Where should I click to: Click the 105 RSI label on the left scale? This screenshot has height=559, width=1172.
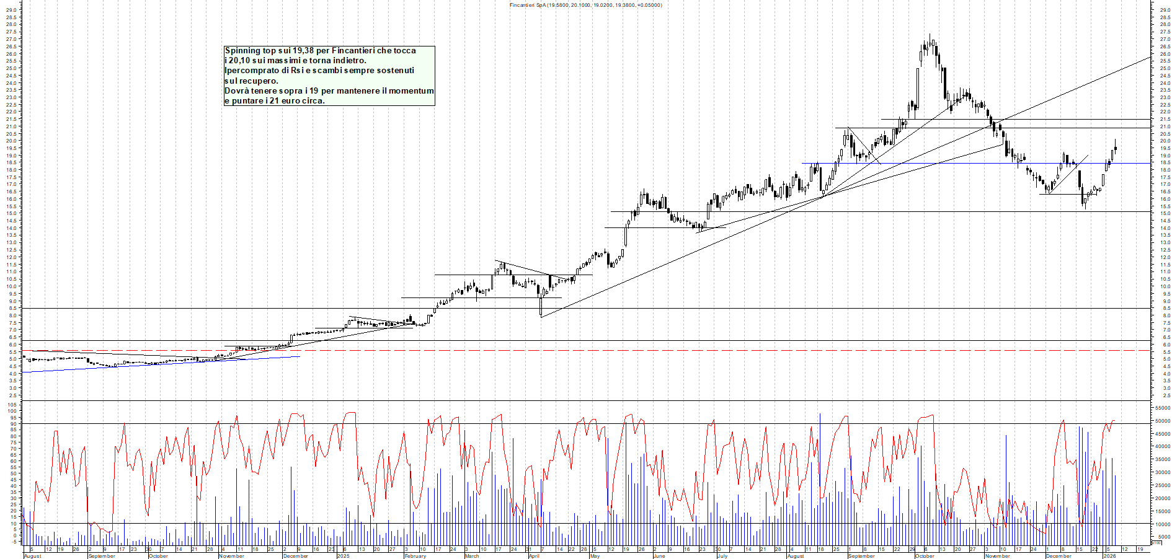point(12,405)
